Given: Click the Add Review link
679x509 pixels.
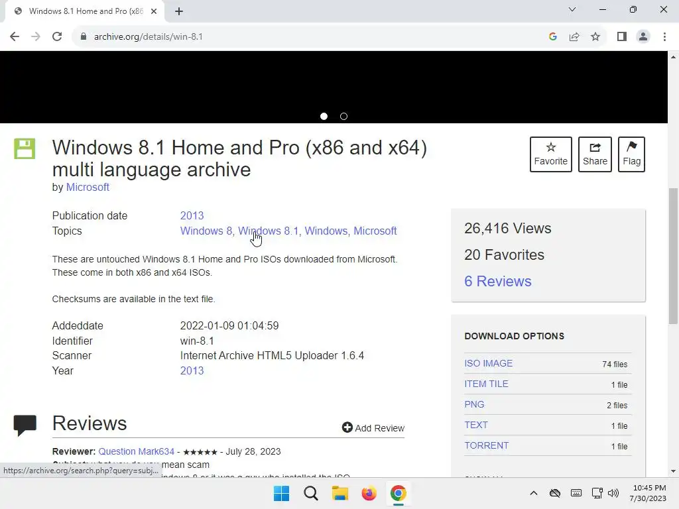Looking at the screenshot, I should [x=373, y=427].
